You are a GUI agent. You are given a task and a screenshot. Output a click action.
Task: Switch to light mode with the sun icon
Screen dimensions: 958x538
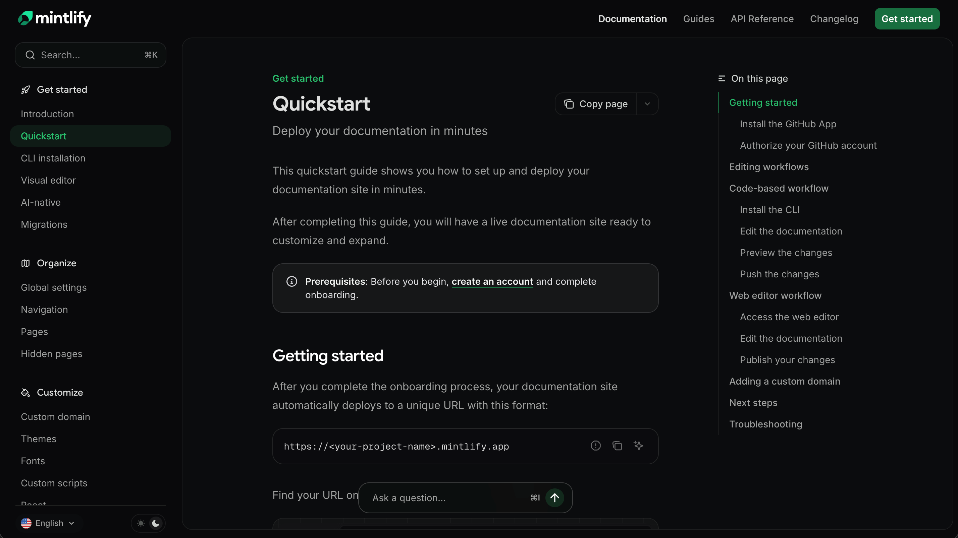[141, 523]
